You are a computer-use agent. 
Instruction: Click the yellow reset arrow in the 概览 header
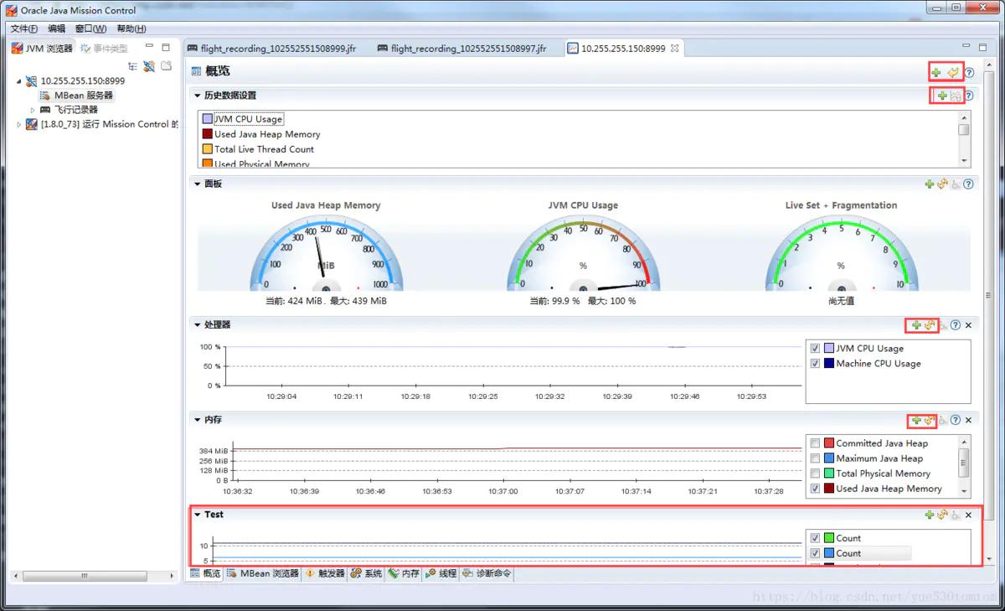(953, 73)
